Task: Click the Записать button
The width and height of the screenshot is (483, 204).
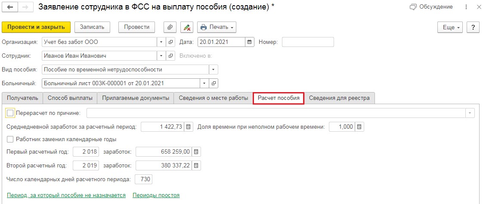Action: tap(92, 27)
